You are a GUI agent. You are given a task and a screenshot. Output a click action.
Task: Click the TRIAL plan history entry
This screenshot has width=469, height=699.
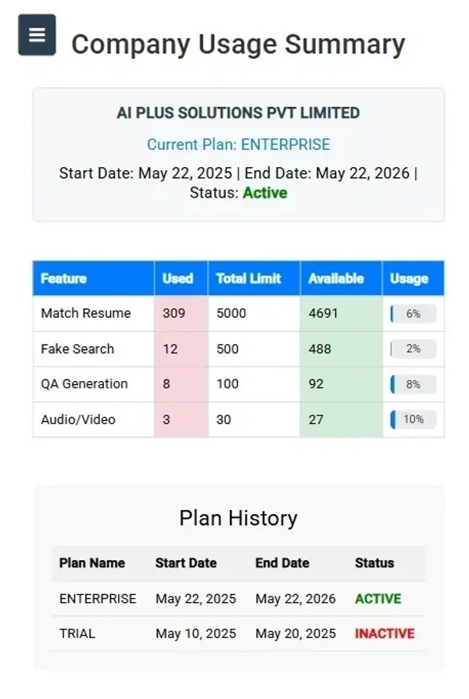[x=77, y=633]
